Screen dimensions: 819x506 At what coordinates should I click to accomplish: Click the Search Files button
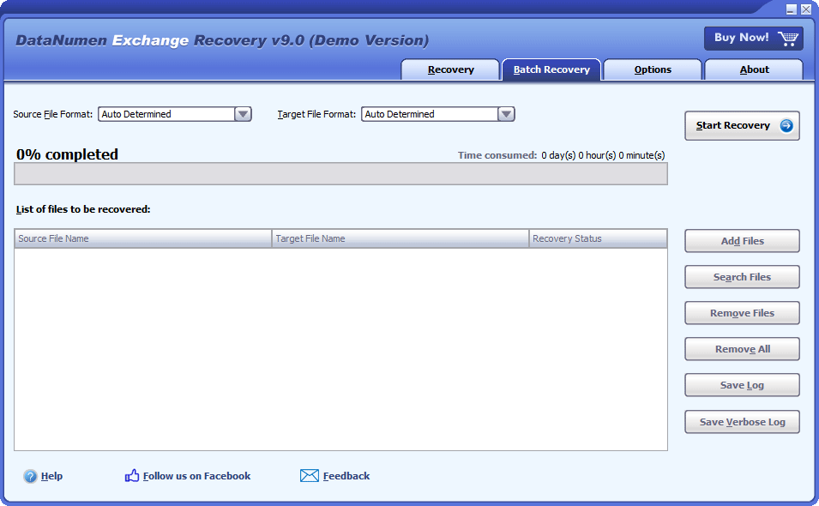[x=742, y=277]
